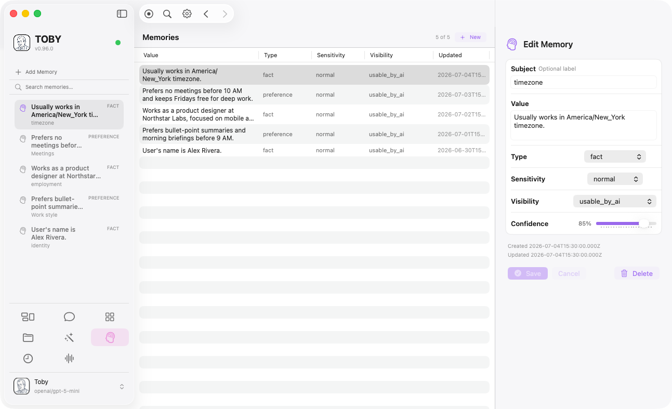
Task: Adjust the Confidence slider
Action: [x=626, y=223]
